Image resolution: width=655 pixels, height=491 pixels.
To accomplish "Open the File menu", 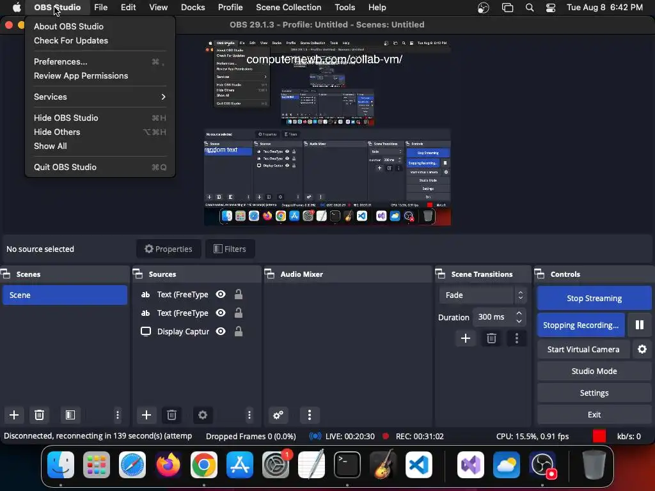I will point(100,8).
